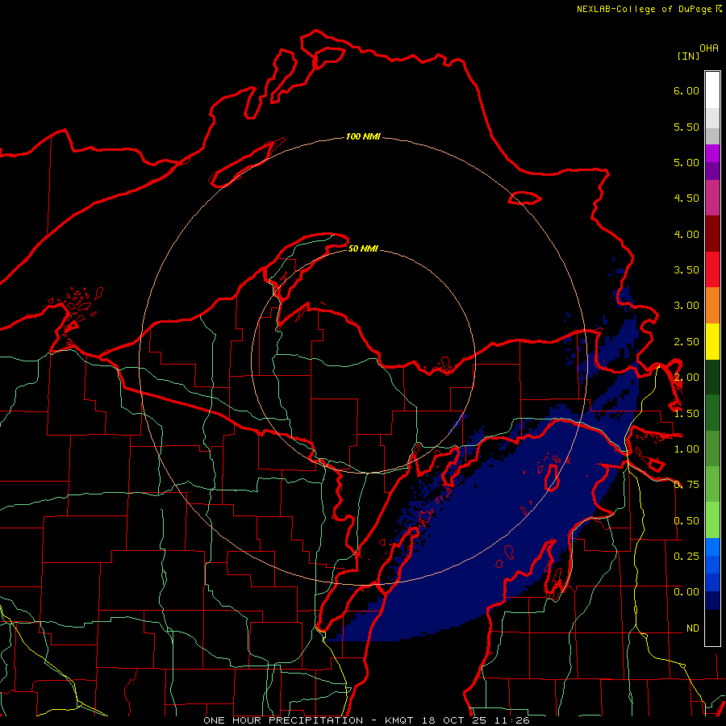Screen dimensions: 726x726
Task: Click the dark red legend swatch
Action: point(712,234)
